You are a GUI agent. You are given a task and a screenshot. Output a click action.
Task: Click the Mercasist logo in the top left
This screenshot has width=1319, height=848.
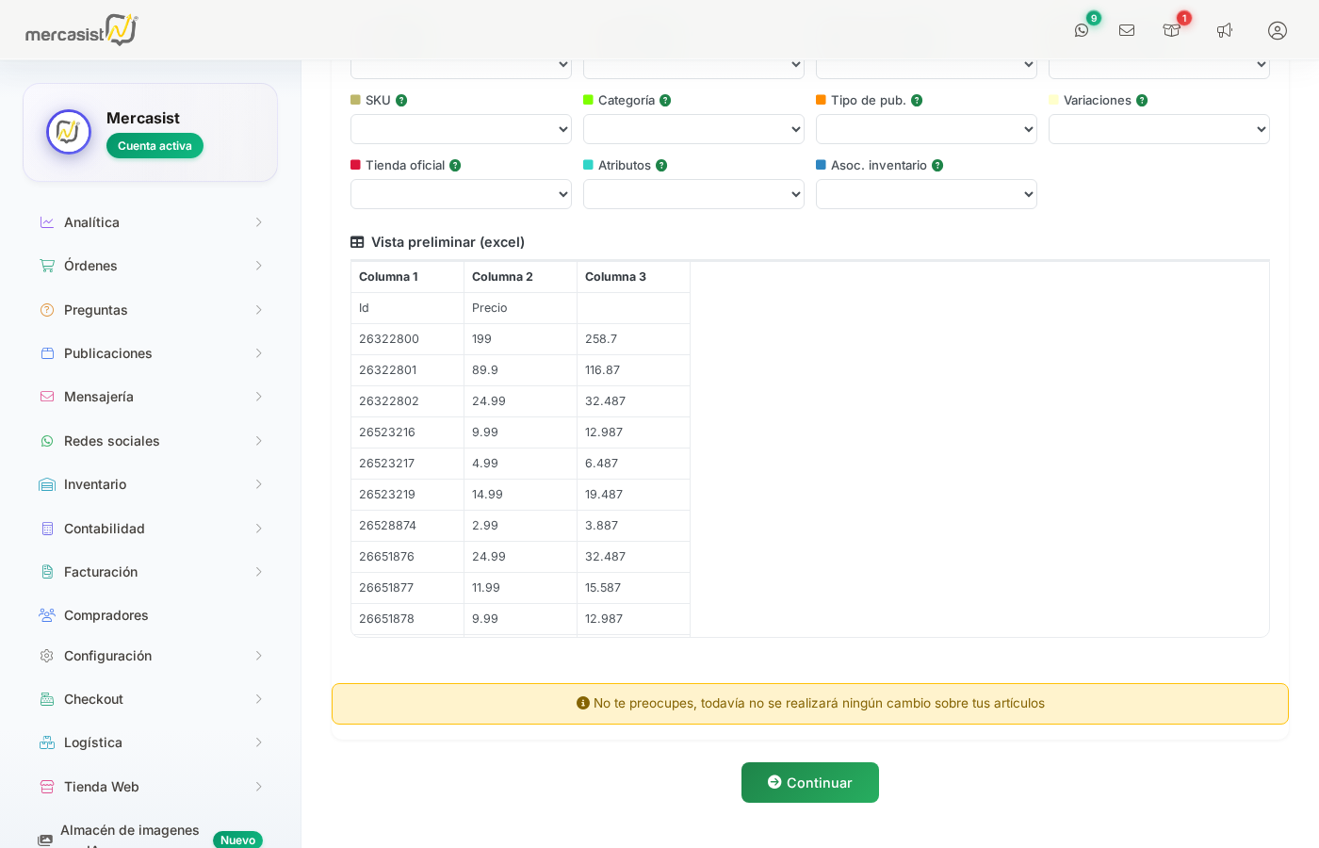point(81,29)
